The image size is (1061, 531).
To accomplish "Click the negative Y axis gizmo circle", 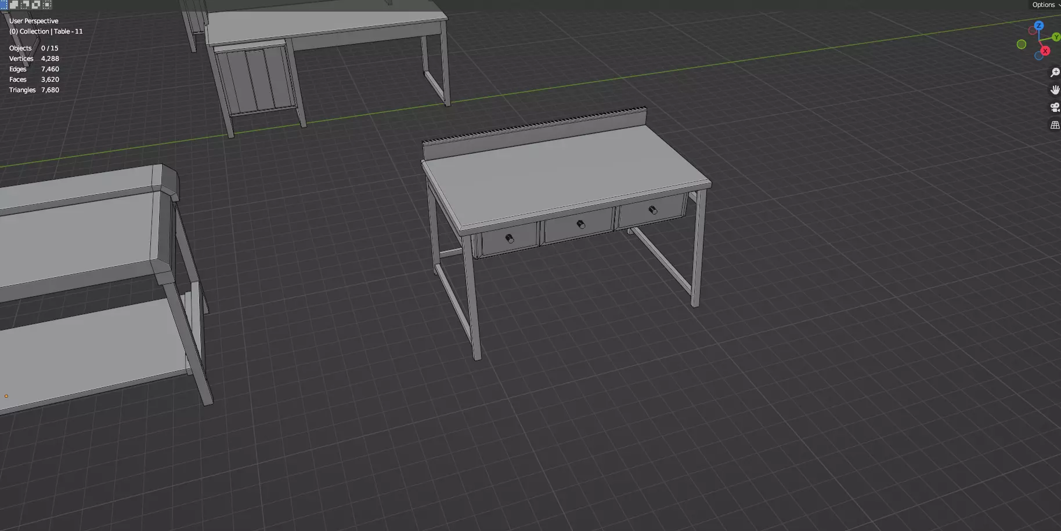I will pos(1022,44).
